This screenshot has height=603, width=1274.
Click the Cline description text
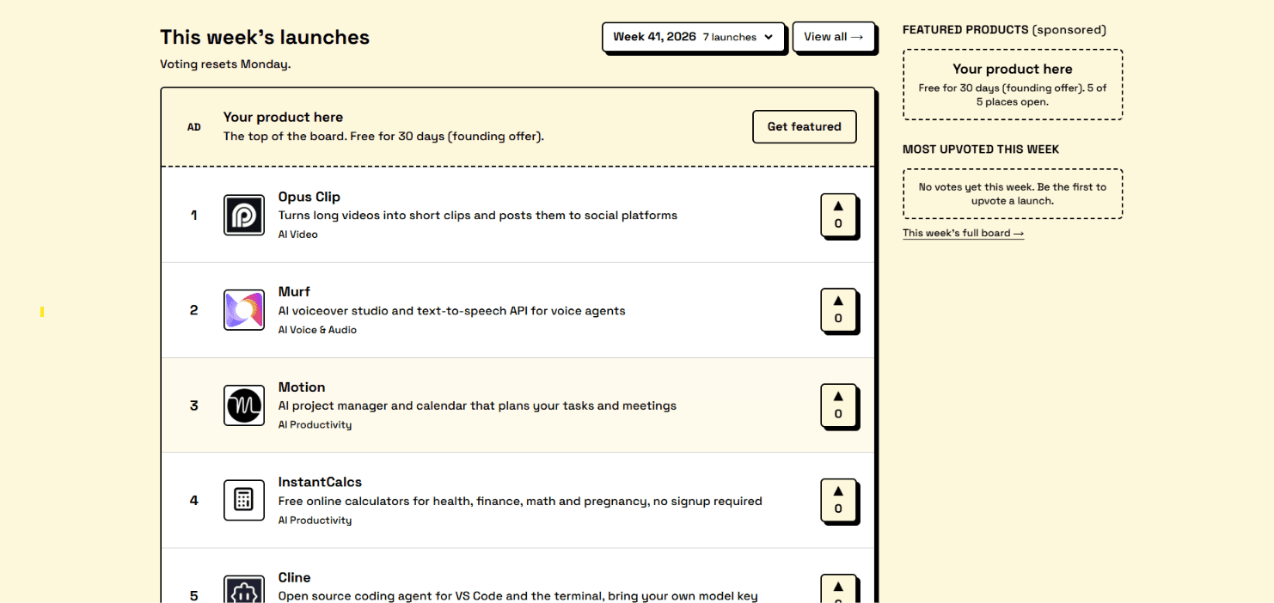pos(518,596)
